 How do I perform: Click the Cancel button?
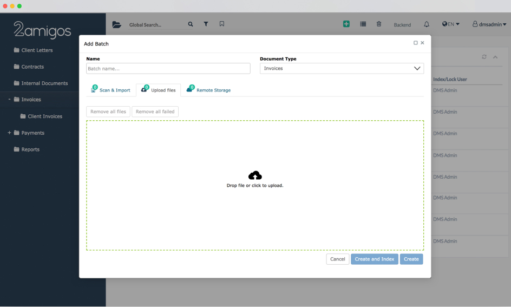click(x=337, y=259)
